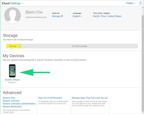Viewport: 144px width, 114px height.
Task: Click the My Devices heading
Action: [14, 56]
